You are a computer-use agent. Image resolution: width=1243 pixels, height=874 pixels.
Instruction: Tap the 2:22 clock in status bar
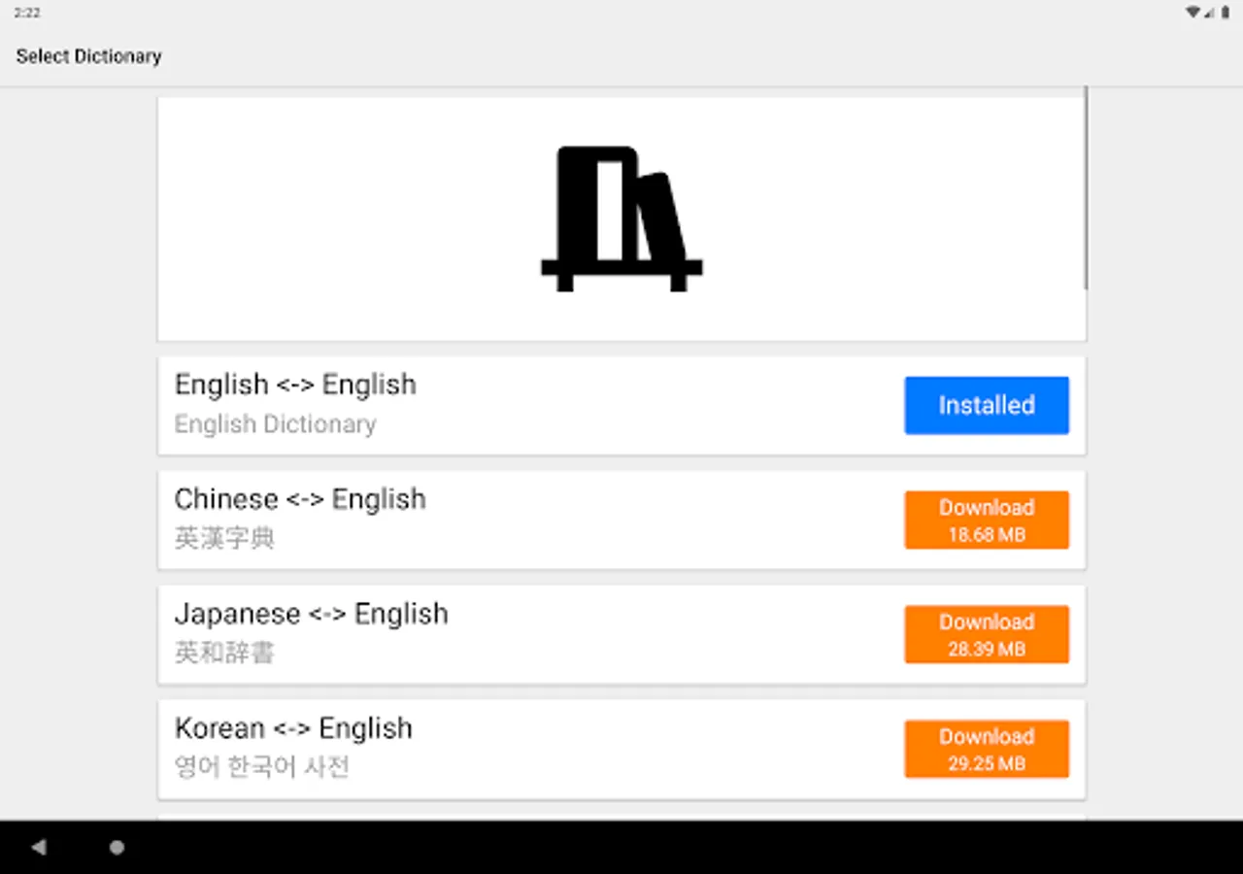[x=27, y=13]
